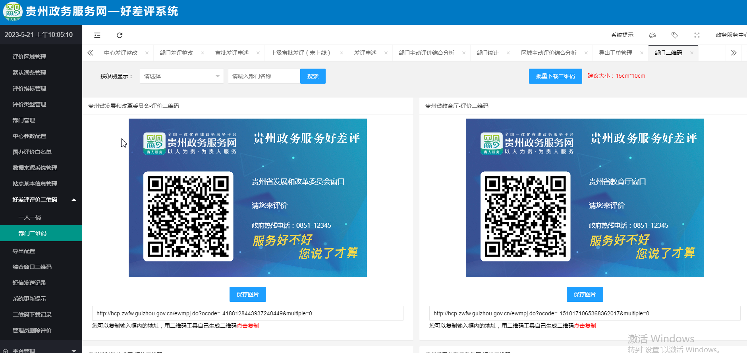The image size is (747, 353).
Task: Save image for 教育厅 QR code
Action: click(x=585, y=294)
